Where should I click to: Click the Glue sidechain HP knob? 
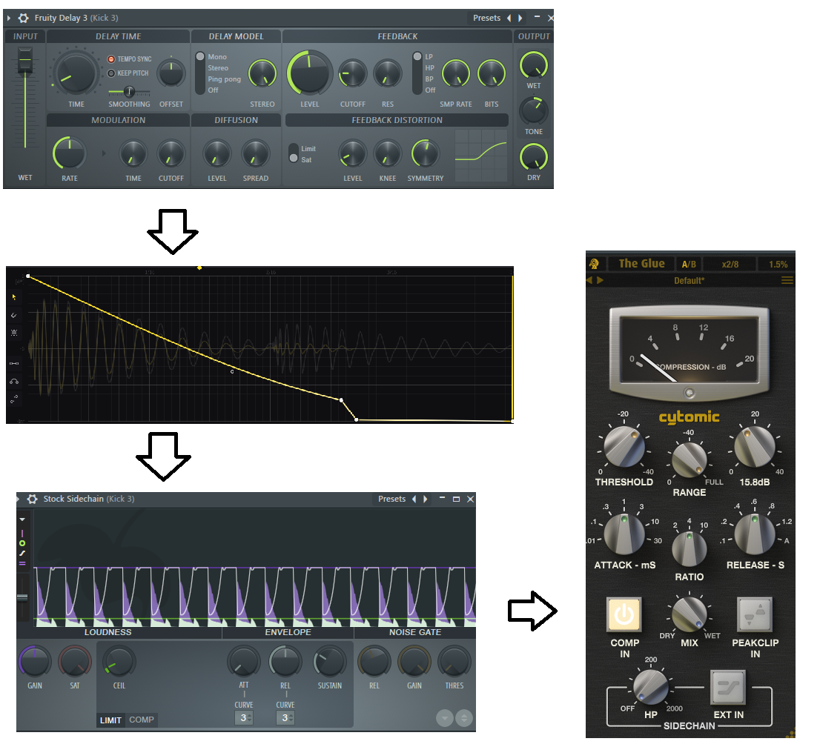(x=650, y=688)
